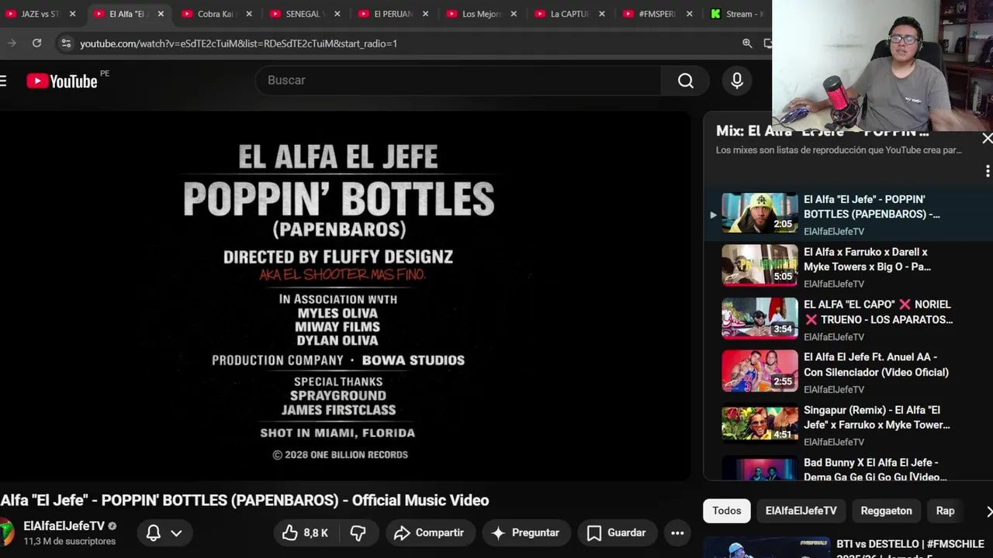The image size is (993, 558).
Task: Open El Alfa x Farruko x Darell title
Action: (867, 260)
